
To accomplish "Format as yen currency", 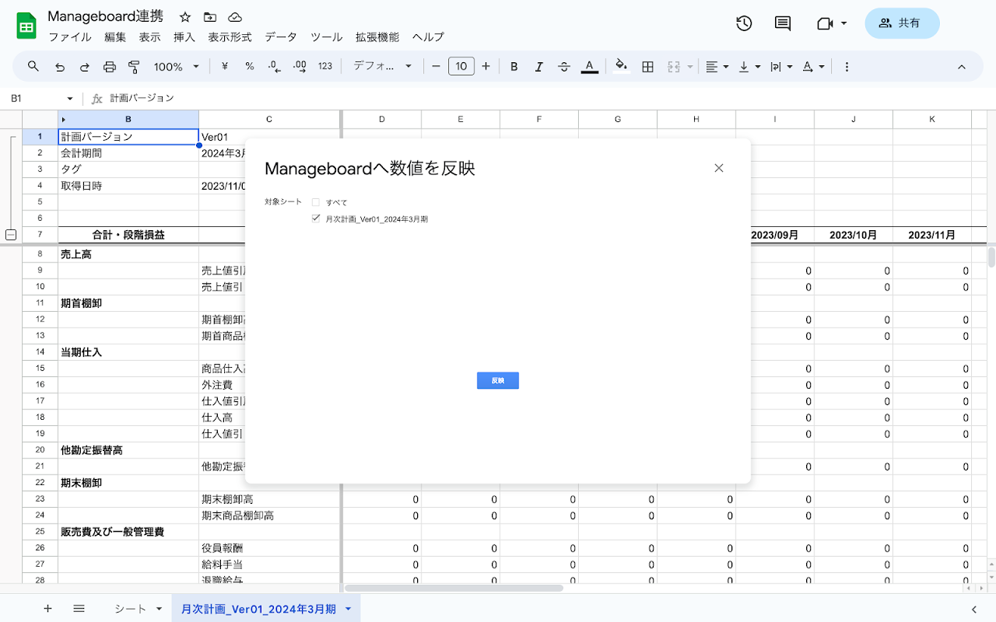I will point(225,67).
